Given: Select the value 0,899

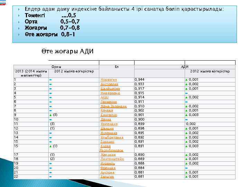Looking at the screenshot, I should [139, 124].
